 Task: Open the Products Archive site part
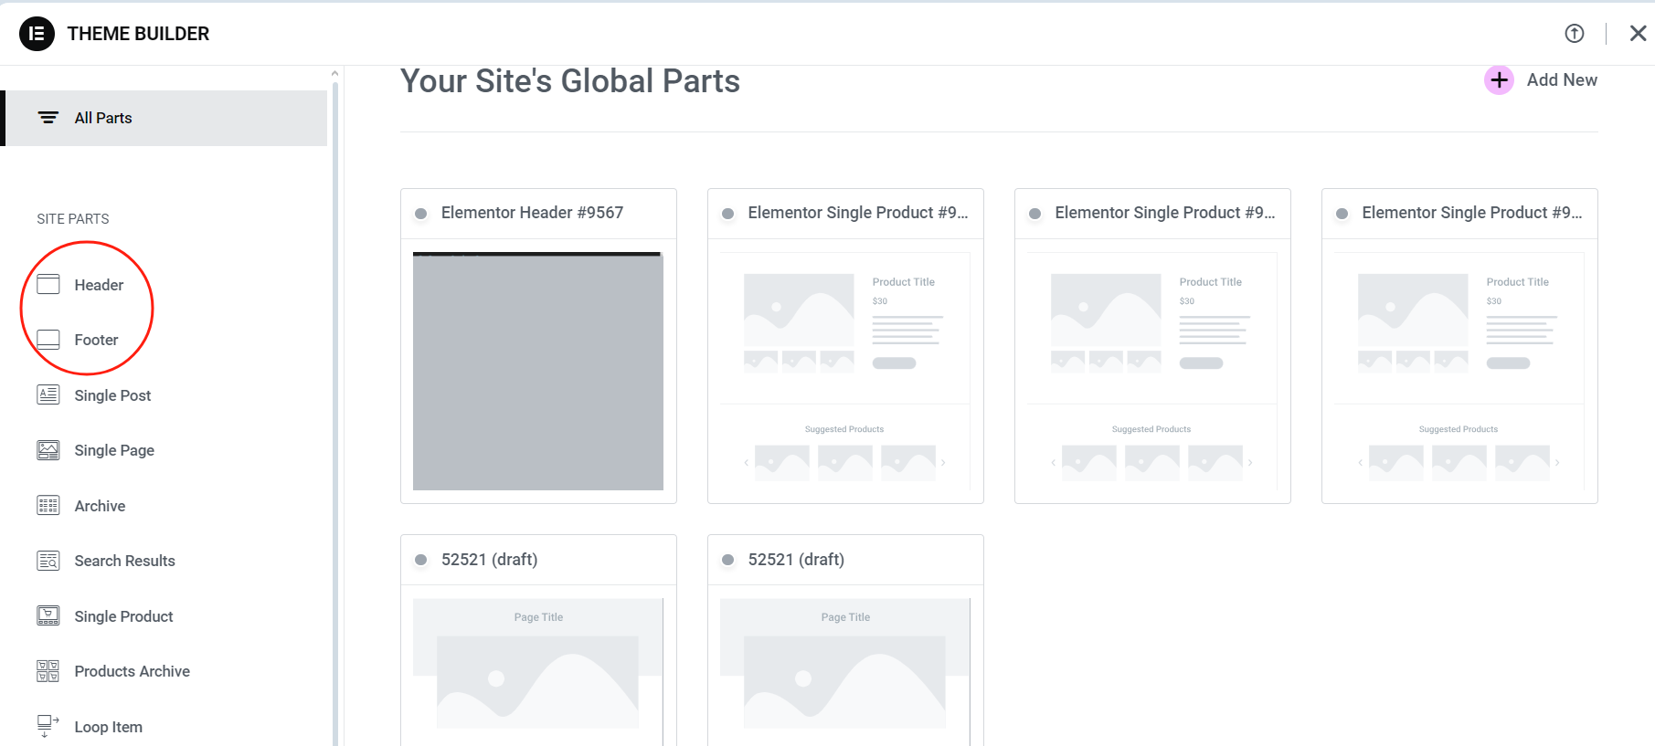132,671
